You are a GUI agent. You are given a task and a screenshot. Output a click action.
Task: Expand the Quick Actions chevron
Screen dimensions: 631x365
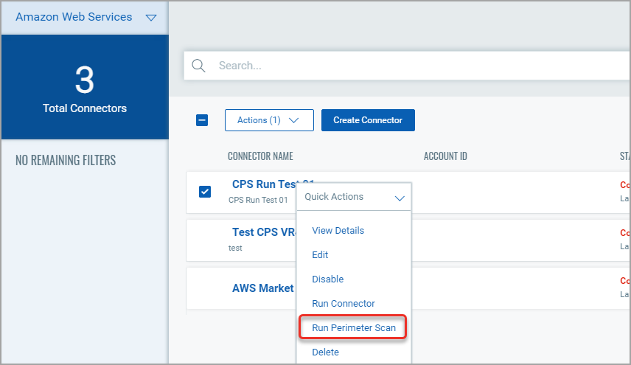pos(400,198)
